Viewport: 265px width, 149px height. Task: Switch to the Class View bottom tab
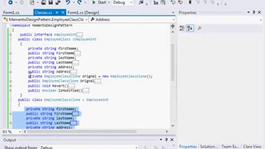point(252,146)
